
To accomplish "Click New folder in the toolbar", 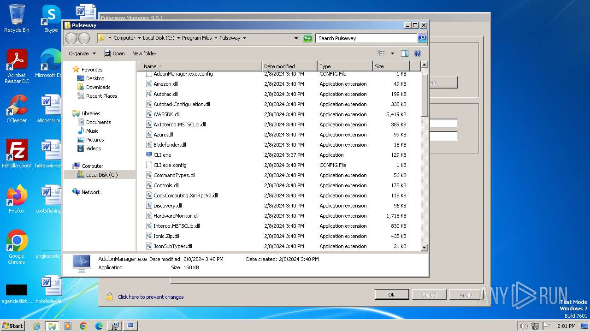I will [144, 53].
